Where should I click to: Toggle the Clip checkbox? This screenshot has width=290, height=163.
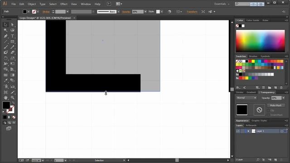coord(269,110)
